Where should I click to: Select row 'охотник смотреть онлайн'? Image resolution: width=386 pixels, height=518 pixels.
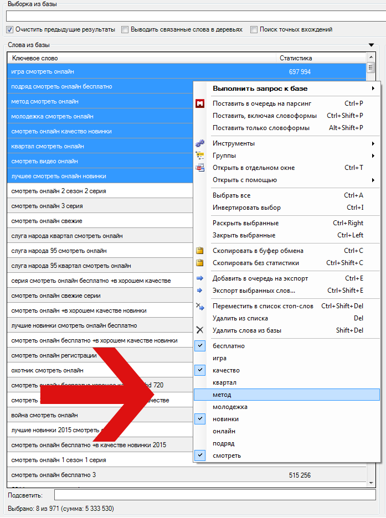(100, 370)
